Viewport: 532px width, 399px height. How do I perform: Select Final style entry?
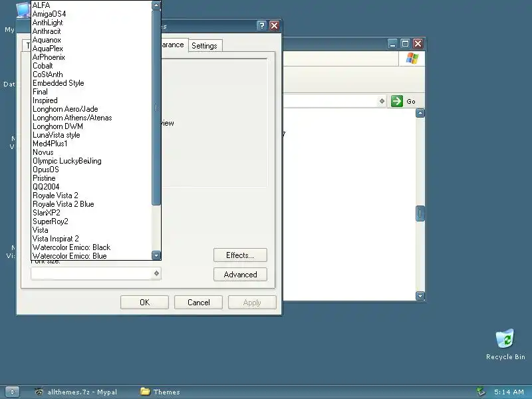(91, 92)
